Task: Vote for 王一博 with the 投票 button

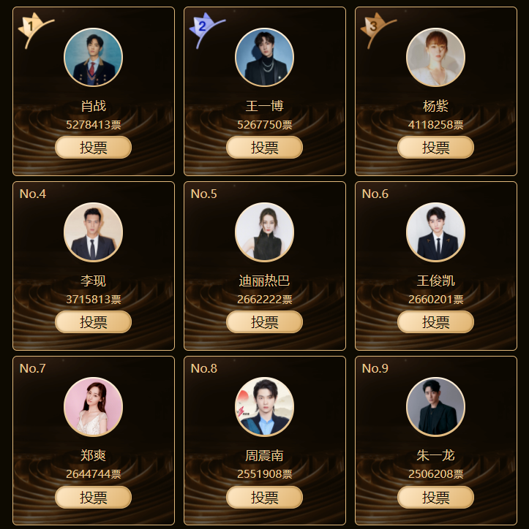Action: [265, 148]
